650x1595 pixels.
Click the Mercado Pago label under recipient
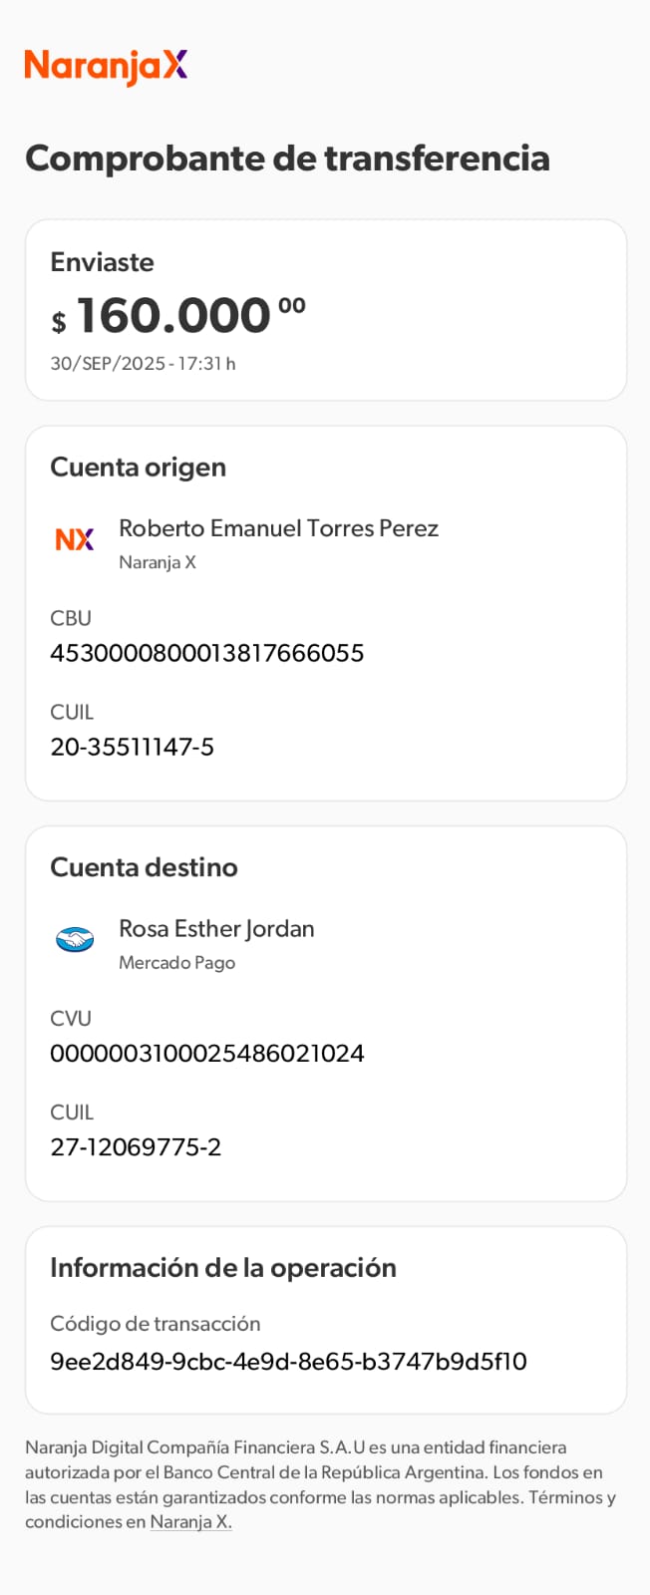(176, 963)
